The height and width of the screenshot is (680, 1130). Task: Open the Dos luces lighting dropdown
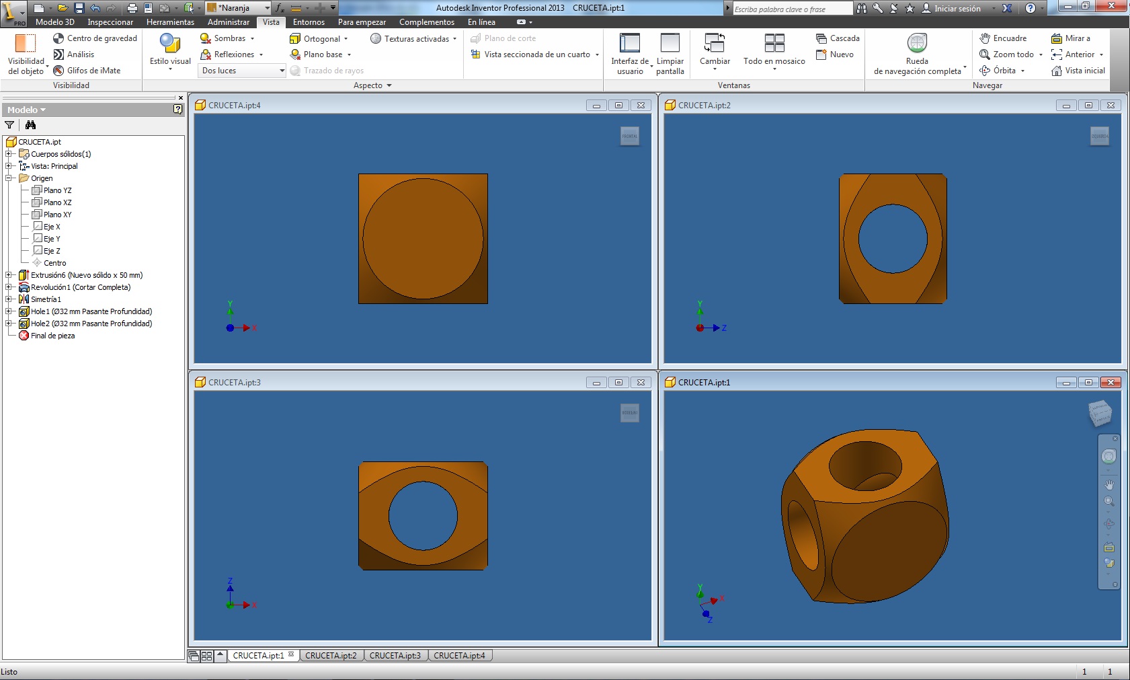(242, 71)
